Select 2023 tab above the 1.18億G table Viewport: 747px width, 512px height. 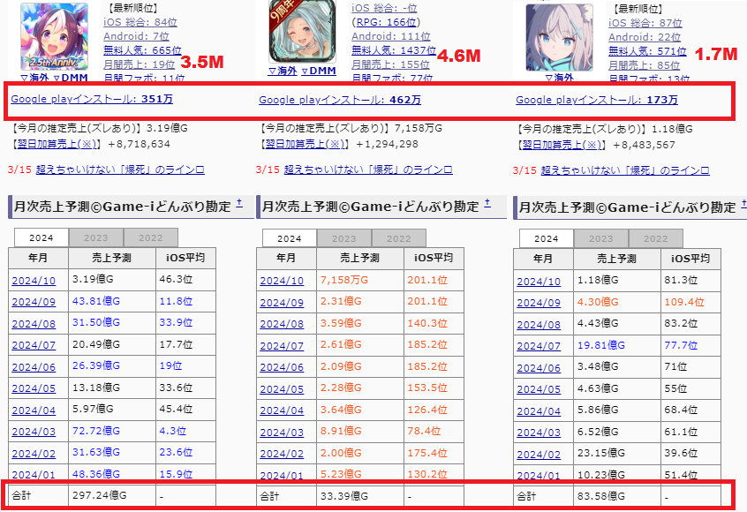(601, 238)
